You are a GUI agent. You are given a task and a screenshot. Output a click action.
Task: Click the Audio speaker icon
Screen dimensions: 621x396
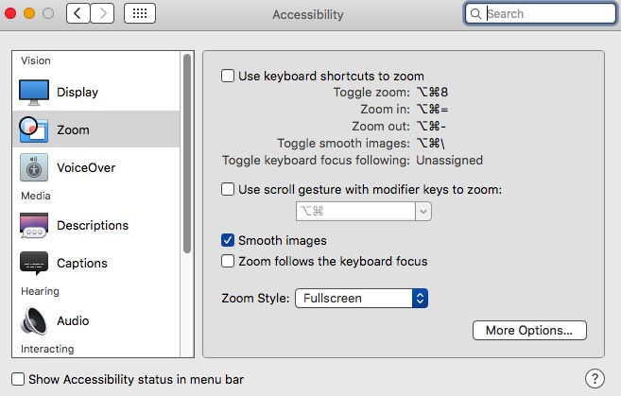click(x=34, y=321)
